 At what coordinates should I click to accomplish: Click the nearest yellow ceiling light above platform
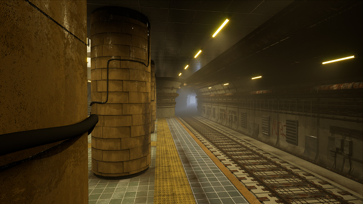220,28
